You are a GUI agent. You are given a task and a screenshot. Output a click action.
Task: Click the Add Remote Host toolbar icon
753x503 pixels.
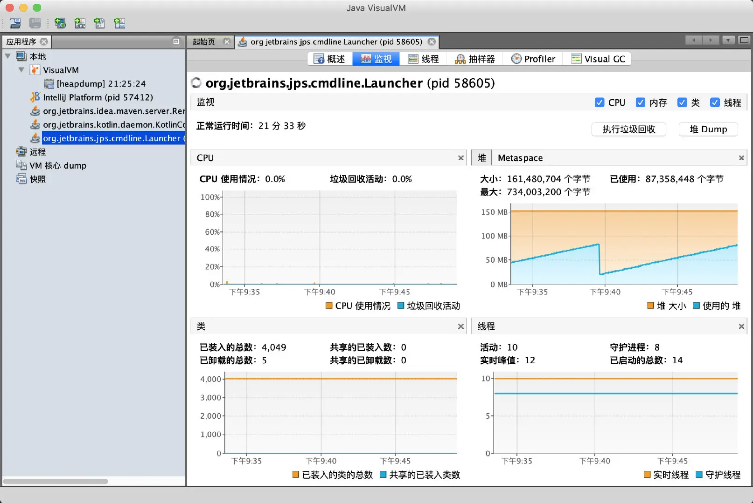[x=60, y=23]
